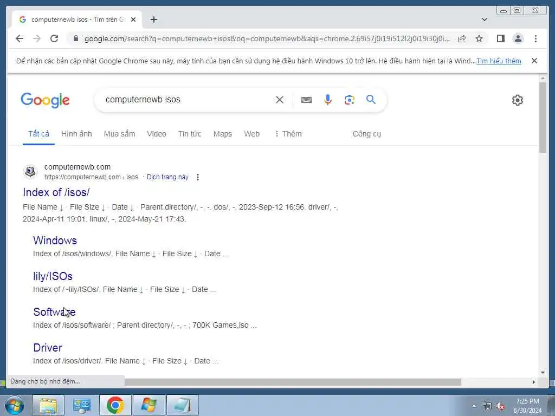Start a voice search with microphone
Viewport: 555px width, 416px height.
(328, 100)
